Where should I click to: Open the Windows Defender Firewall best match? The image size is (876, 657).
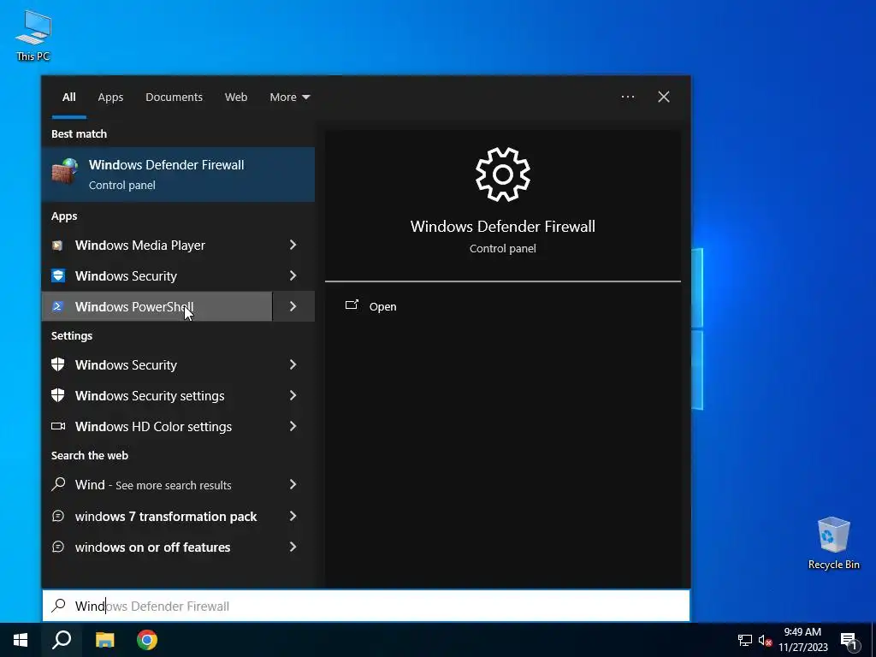[x=178, y=175]
